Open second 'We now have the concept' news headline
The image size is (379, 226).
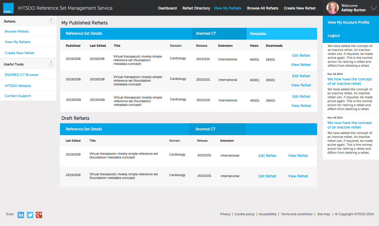point(350,125)
